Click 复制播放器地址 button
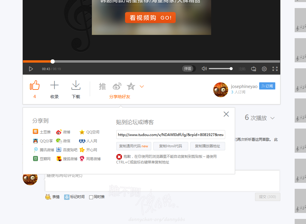Image resolution: width=306 pixels, height=224 pixels. 208,146
